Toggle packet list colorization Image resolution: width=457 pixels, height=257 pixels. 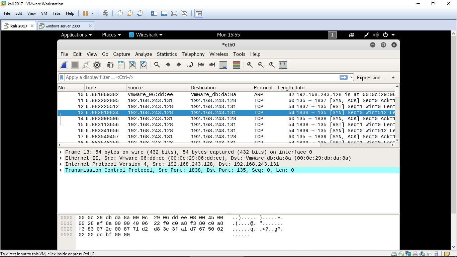pyautogui.click(x=237, y=65)
